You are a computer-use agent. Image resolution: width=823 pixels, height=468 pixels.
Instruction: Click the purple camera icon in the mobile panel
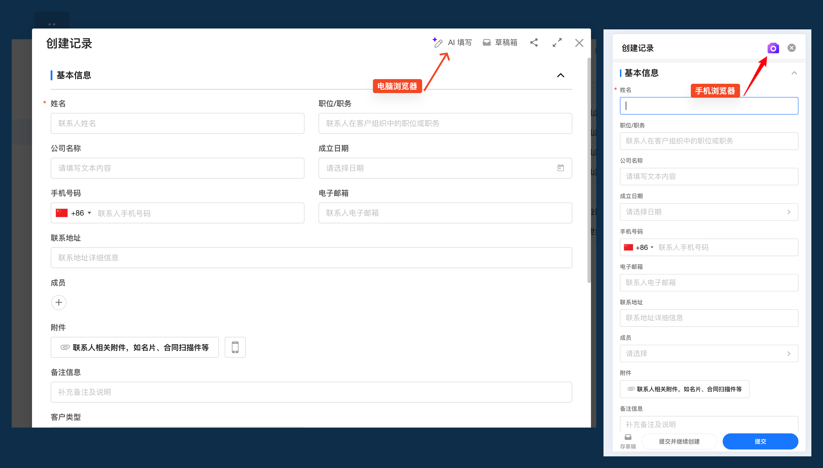pyautogui.click(x=773, y=48)
